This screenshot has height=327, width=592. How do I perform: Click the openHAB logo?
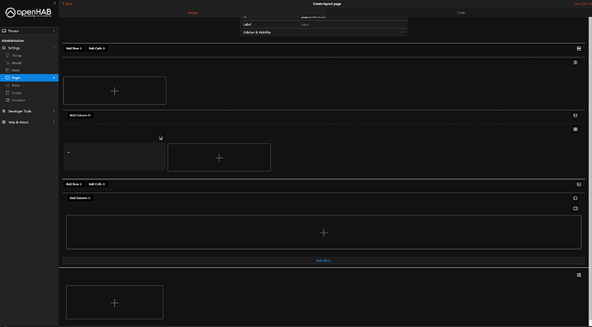28,13
